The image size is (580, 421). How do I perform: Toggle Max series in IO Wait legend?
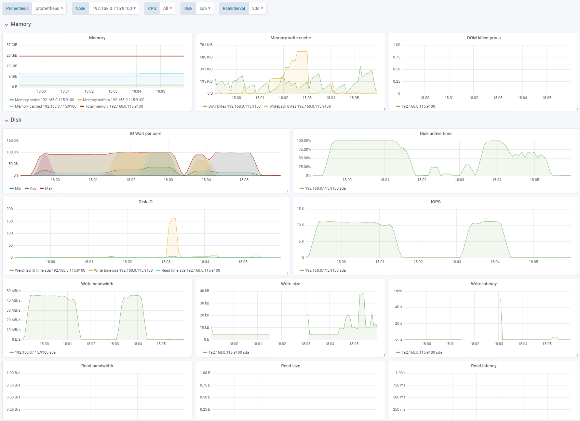[49, 188]
